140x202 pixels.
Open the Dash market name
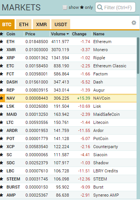98,82
